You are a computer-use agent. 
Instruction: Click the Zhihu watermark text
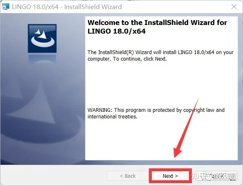coord(214,176)
